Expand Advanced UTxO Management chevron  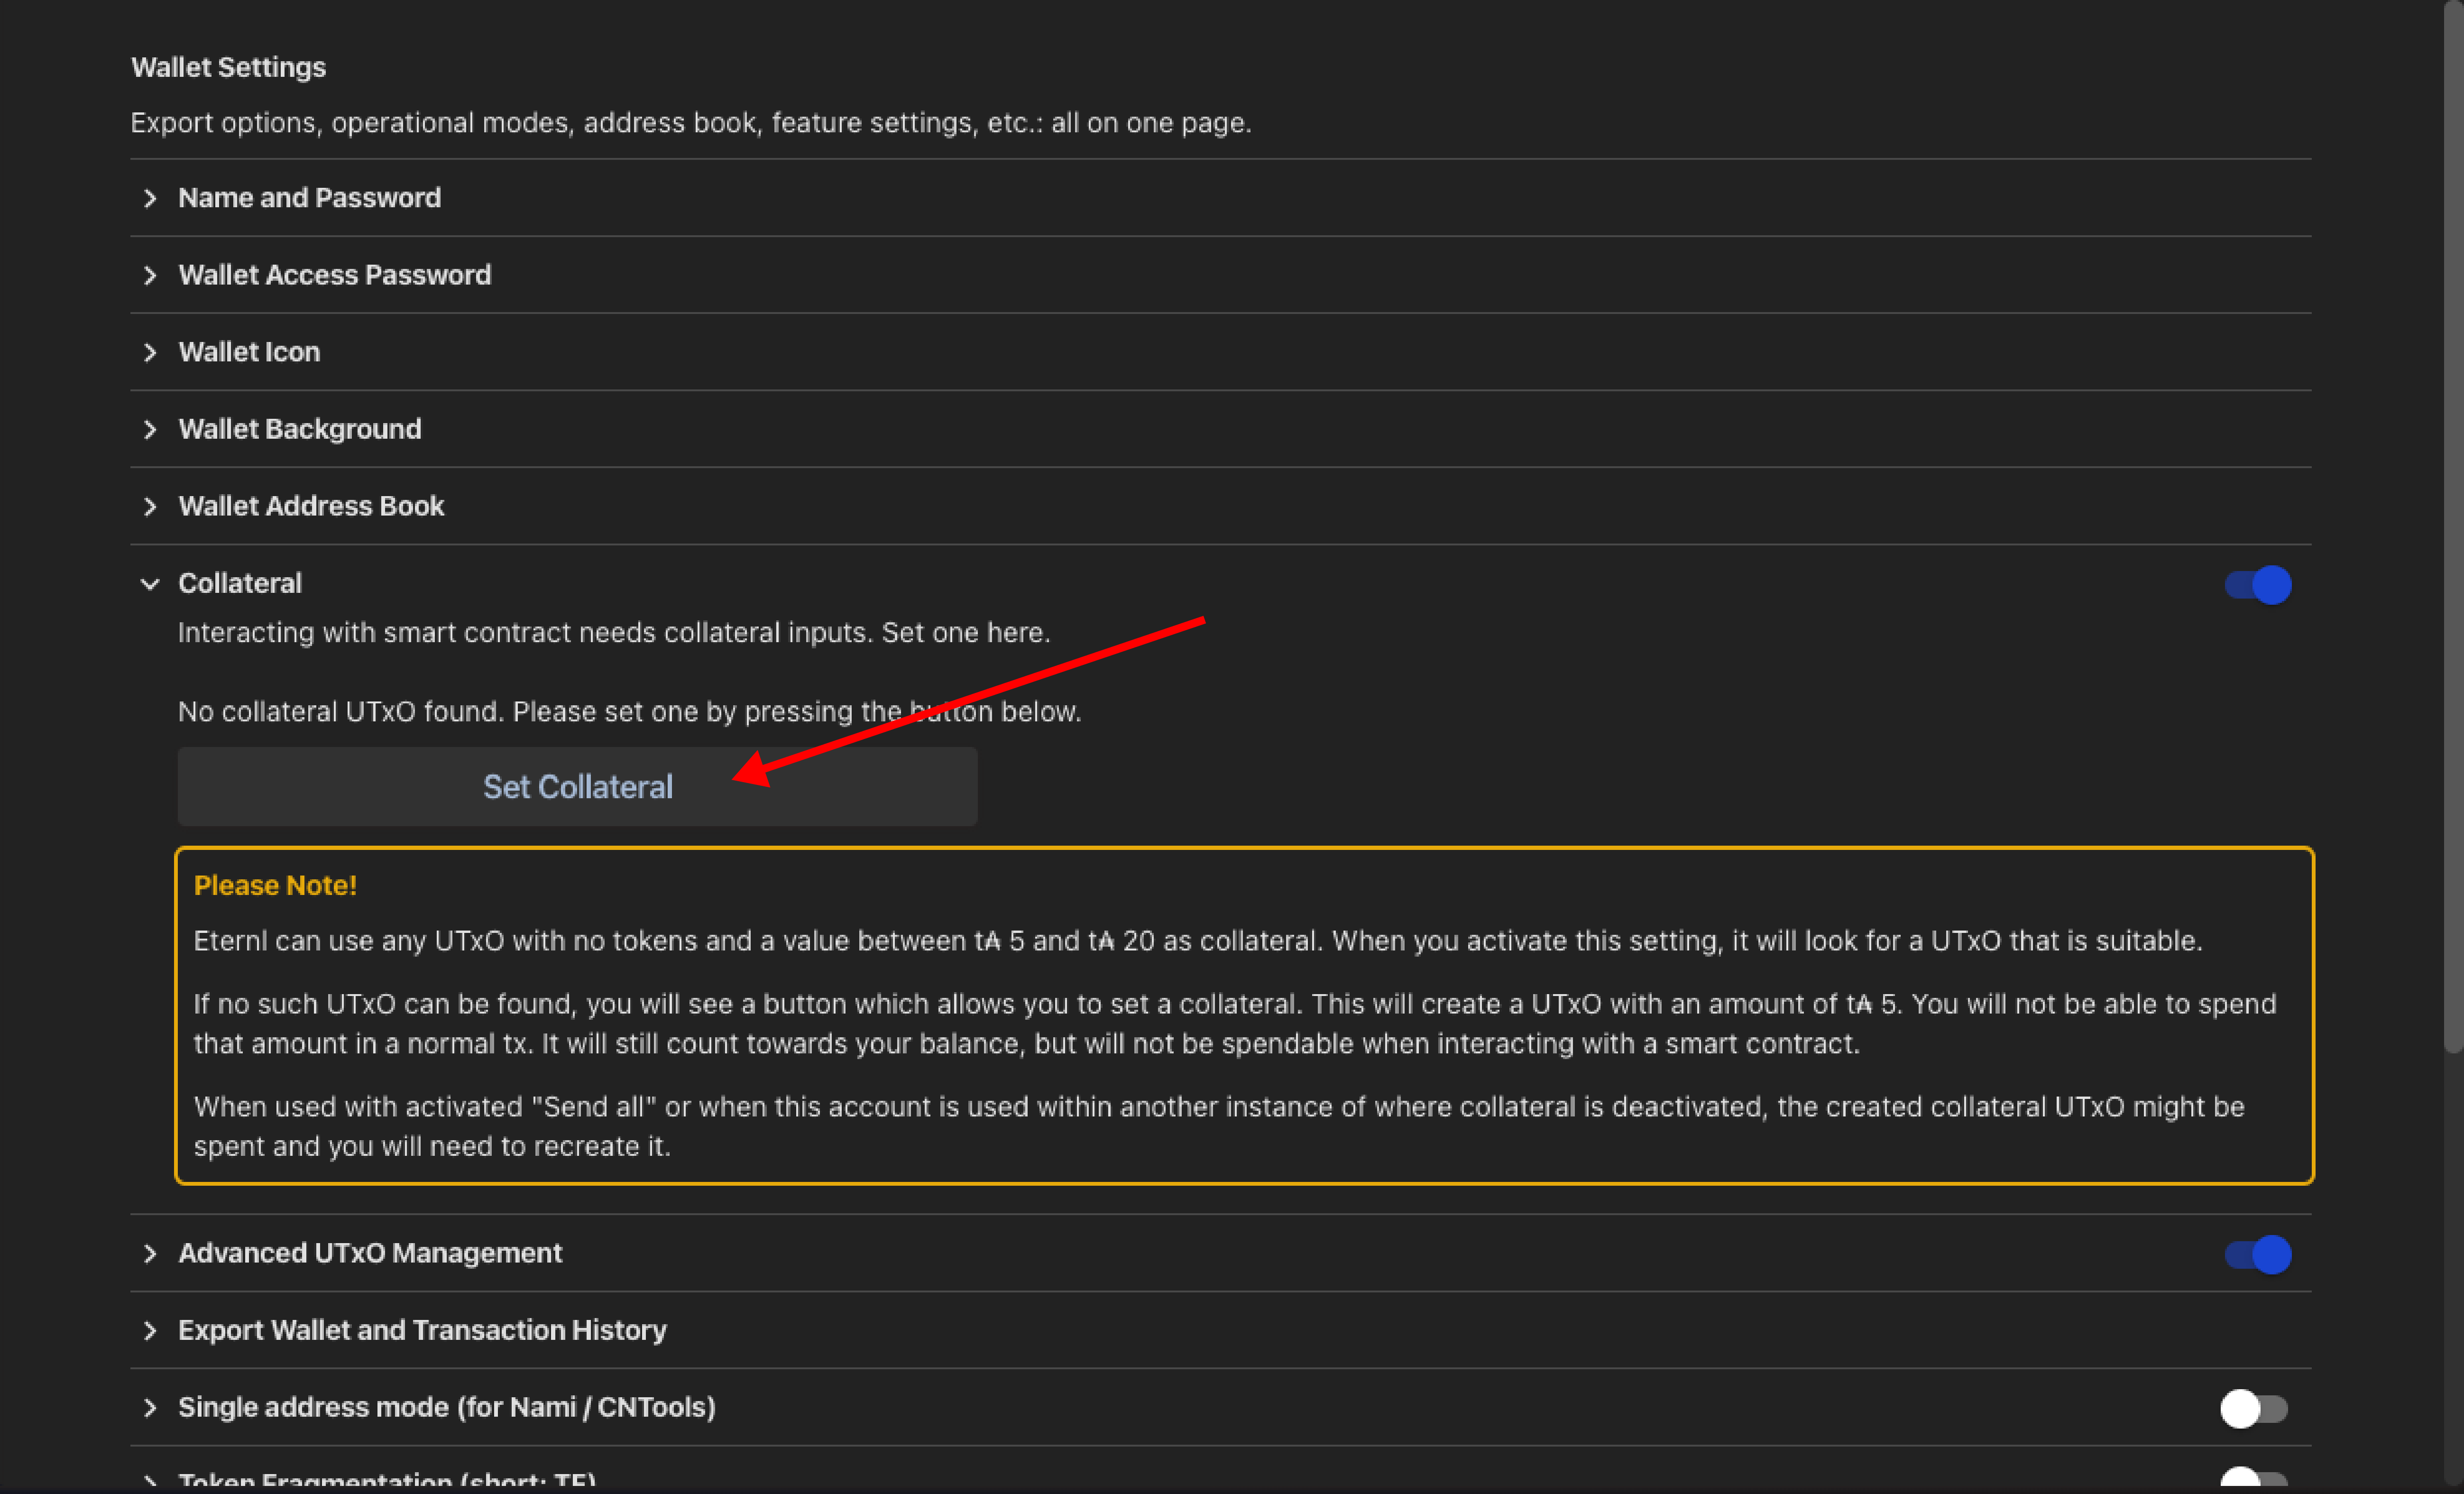pos(150,1253)
